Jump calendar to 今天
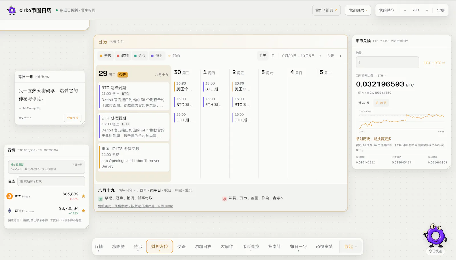This screenshot has height=260, width=456. 330,56
